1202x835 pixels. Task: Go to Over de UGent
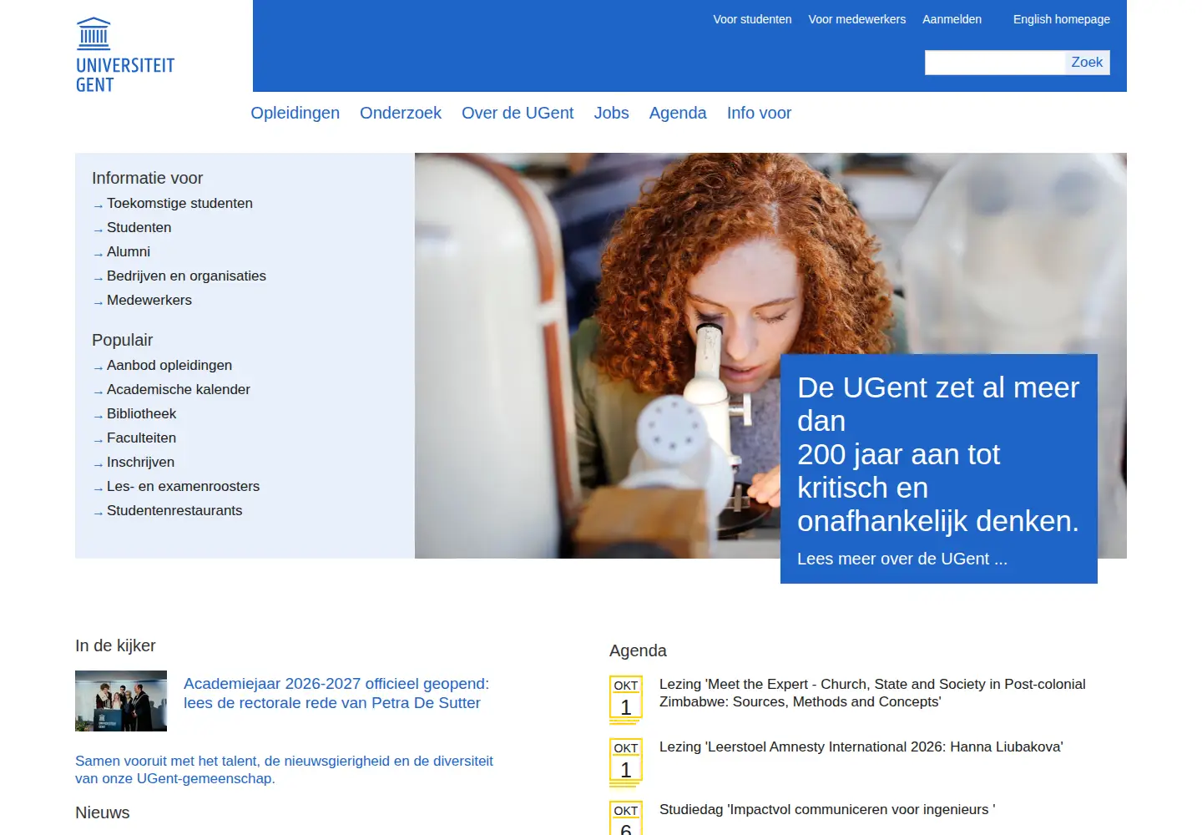tap(518, 113)
